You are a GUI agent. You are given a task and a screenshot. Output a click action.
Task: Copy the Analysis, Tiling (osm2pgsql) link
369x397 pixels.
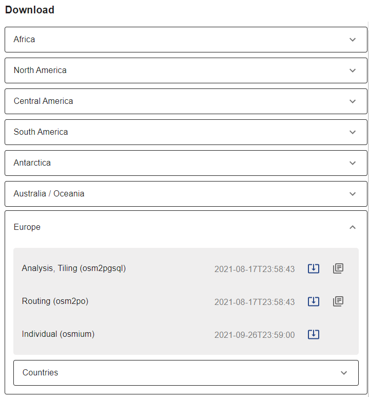point(338,268)
